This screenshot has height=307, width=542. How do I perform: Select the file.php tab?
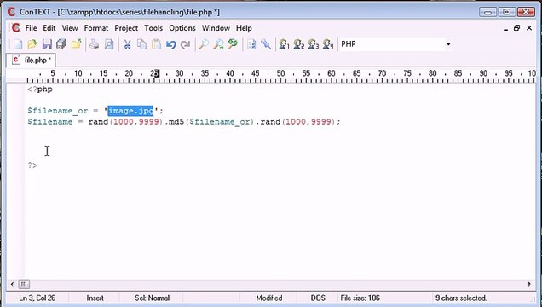tap(32, 61)
